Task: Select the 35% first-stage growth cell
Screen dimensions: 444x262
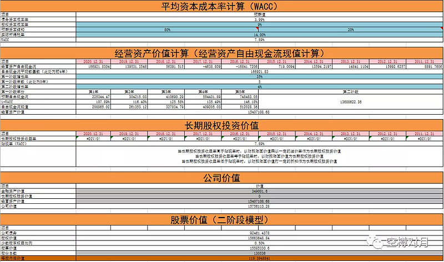Action: [x=259, y=76]
